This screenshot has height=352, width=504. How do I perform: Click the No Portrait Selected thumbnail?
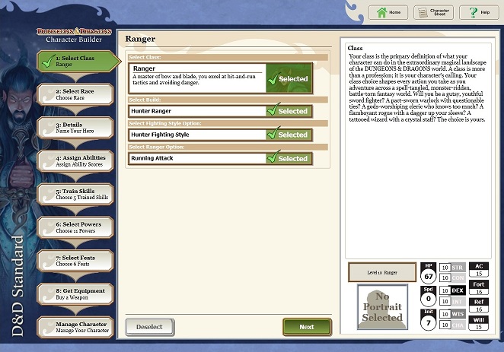point(382,306)
